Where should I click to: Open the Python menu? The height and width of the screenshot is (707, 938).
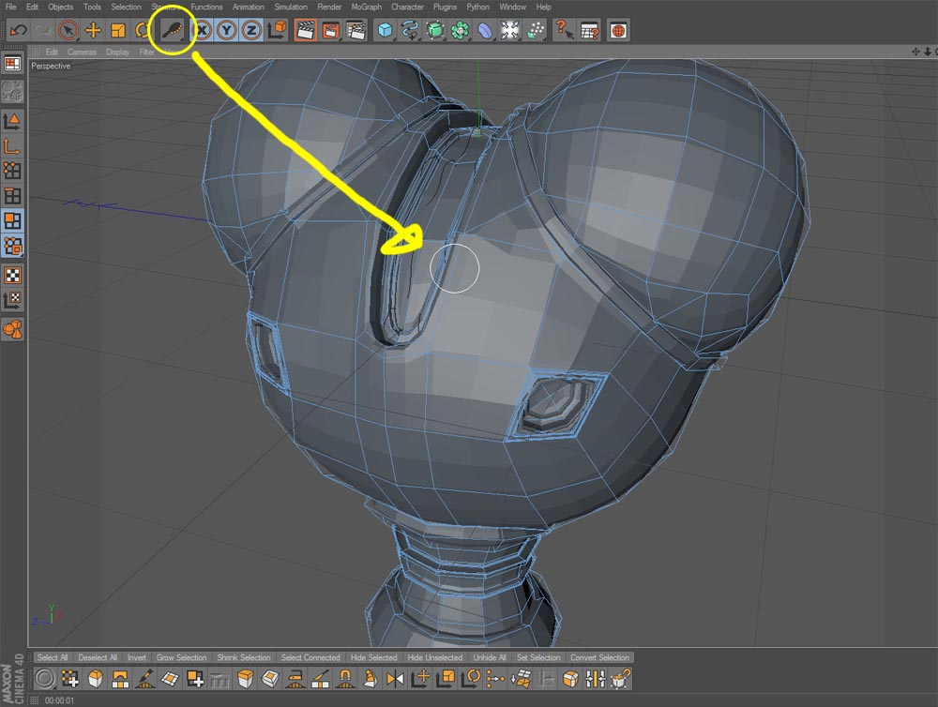pyautogui.click(x=477, y=7)
